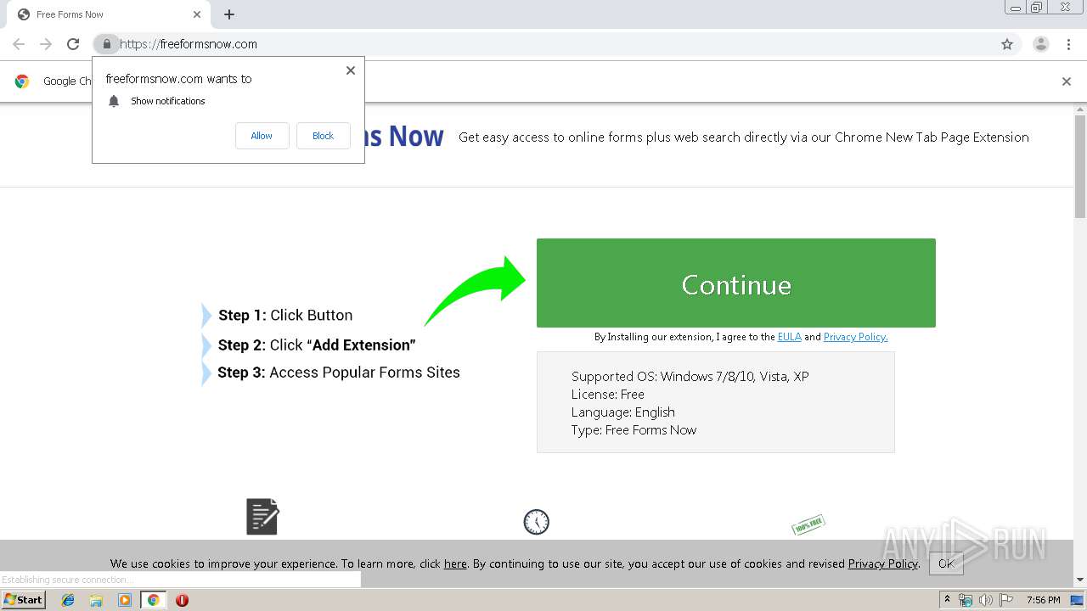Select the Free Forms Now tab

pyautogui.click(x=108, y=14)
